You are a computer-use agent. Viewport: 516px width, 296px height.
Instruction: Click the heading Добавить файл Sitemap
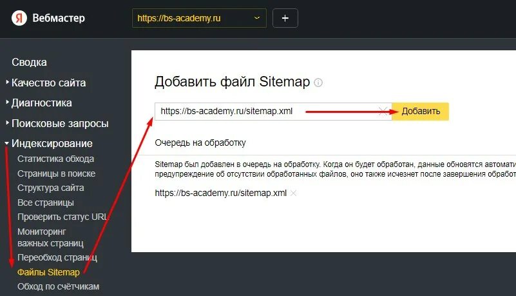pyautogui.click(x=233, y=82)
